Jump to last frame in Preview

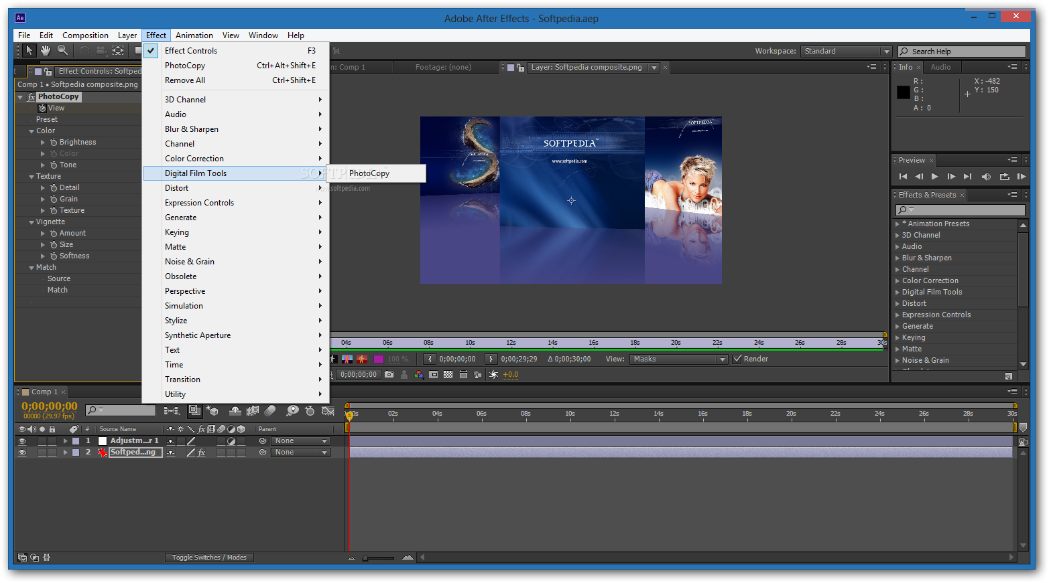[967, 177]
